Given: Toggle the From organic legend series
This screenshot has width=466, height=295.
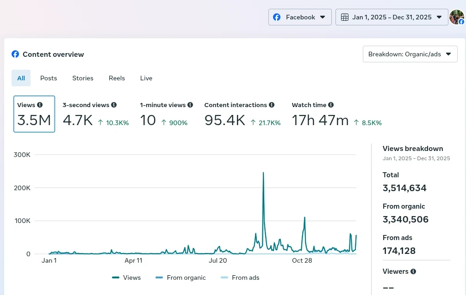Looking at the screenshot, I should (180, 277).
